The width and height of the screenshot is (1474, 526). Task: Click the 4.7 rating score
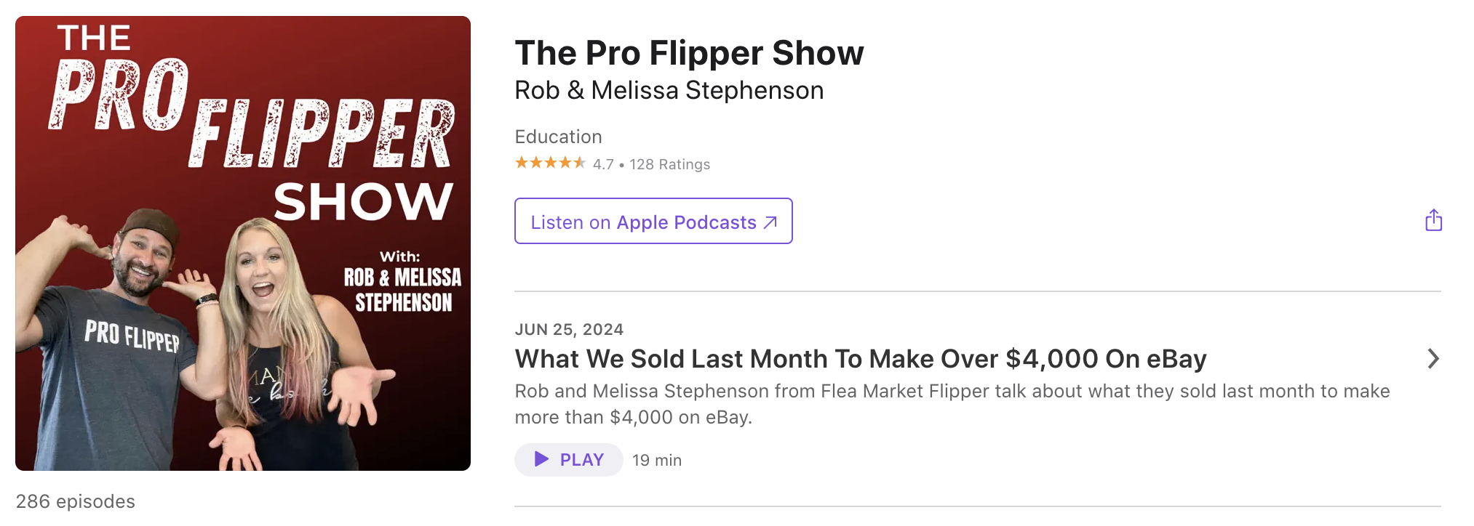click(602, 163)
